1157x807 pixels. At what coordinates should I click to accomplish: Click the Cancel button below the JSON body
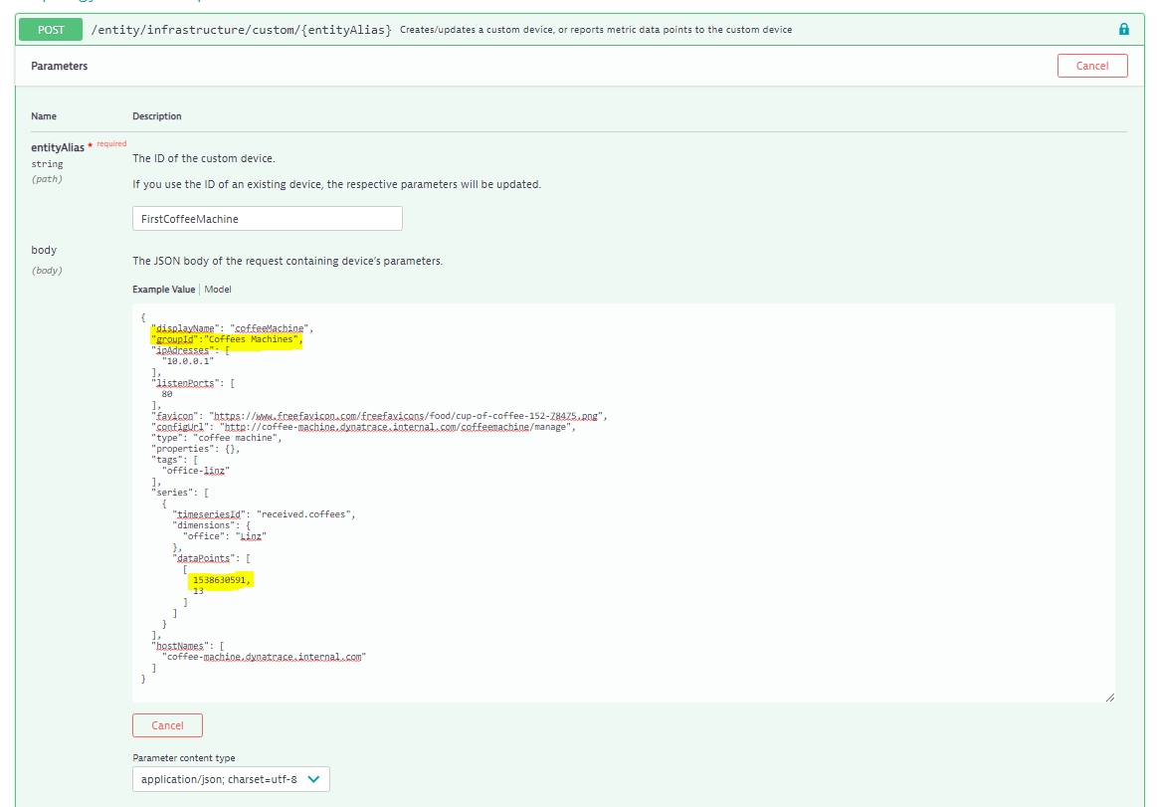(x=167, y=725)
